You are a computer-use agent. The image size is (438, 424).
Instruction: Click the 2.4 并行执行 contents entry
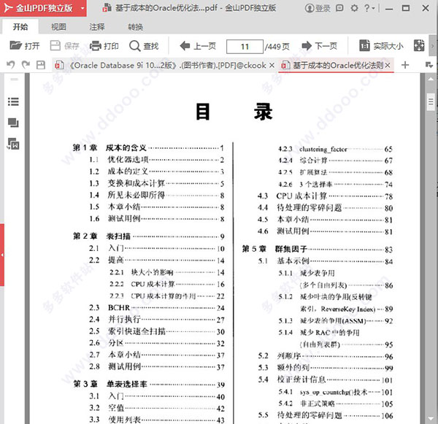157,320
